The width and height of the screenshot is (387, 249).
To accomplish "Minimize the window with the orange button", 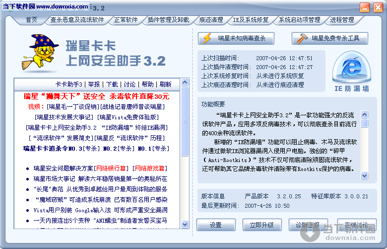I will pyautogui.click(x=365, y=7).
